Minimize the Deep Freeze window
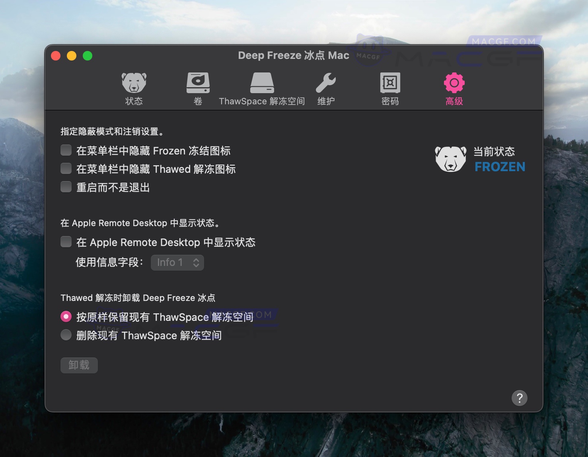The width and height of the screenshot is (588, 457). pos(72,55)
